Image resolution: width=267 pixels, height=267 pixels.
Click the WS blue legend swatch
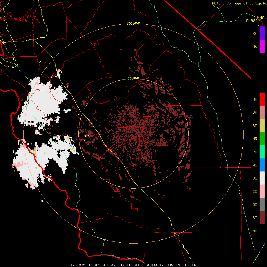[x=262, y=165]
